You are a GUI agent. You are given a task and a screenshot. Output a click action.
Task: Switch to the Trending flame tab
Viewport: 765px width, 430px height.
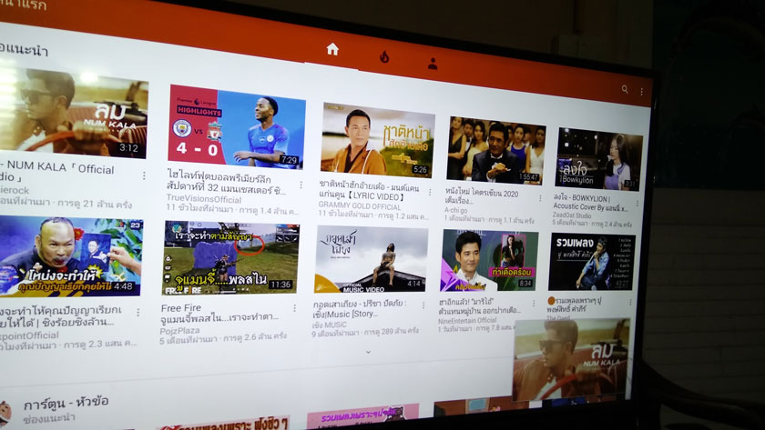tap(384, 56)
